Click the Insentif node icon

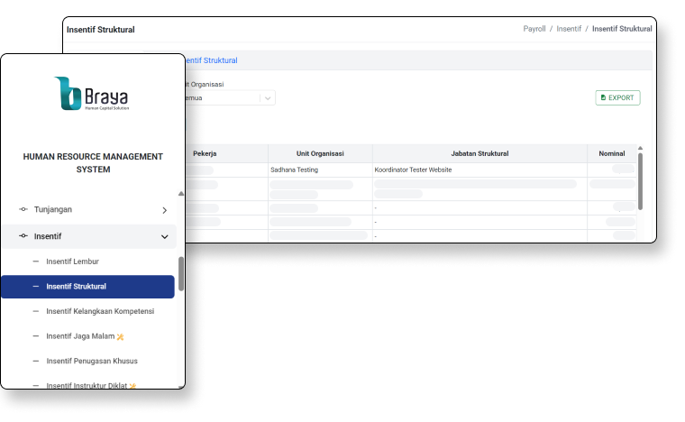pyautogui.click(x=23, y=236)
